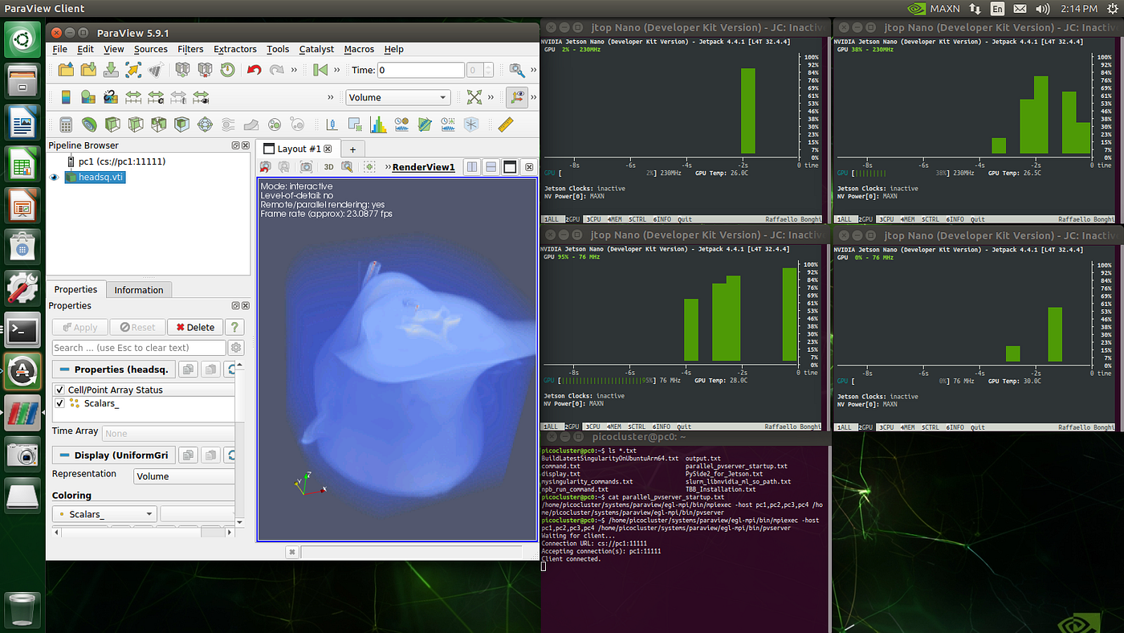Click the Apply button
The width and height of the screenshot is (1124, 633).
pyautogui.click(x=79, y=327)
